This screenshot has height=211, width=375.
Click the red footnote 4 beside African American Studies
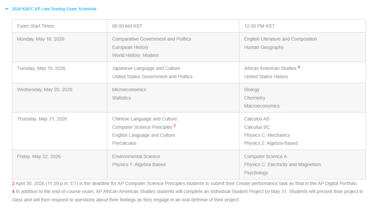pyautogui.click(x=299, y=67)
